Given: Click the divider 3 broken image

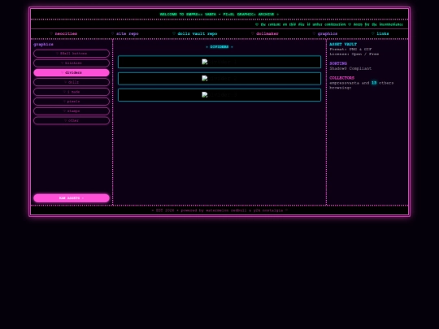Looking at the screenshot, I should 219,95.
